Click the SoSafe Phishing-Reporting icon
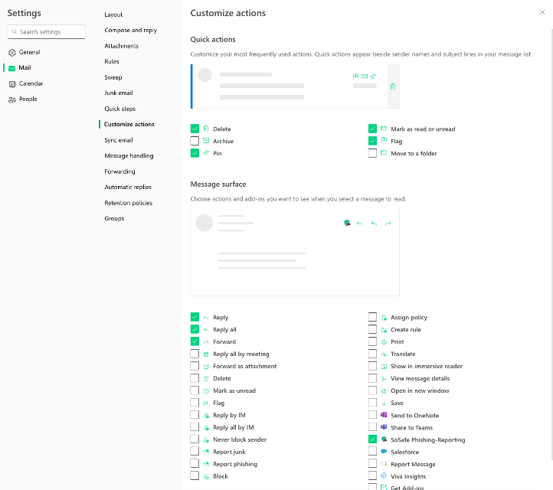 coord(384,439)
